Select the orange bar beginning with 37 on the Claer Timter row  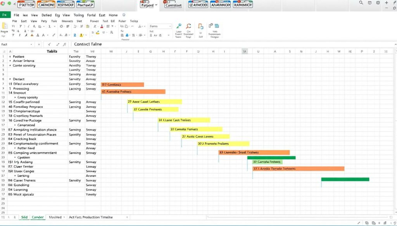coord(298,168)
